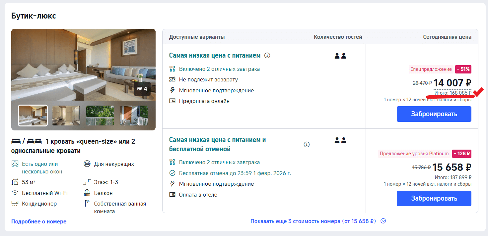This screenshot has width=488, height=236.
Task: Click the balcony icon
Action: coord(86,193)
